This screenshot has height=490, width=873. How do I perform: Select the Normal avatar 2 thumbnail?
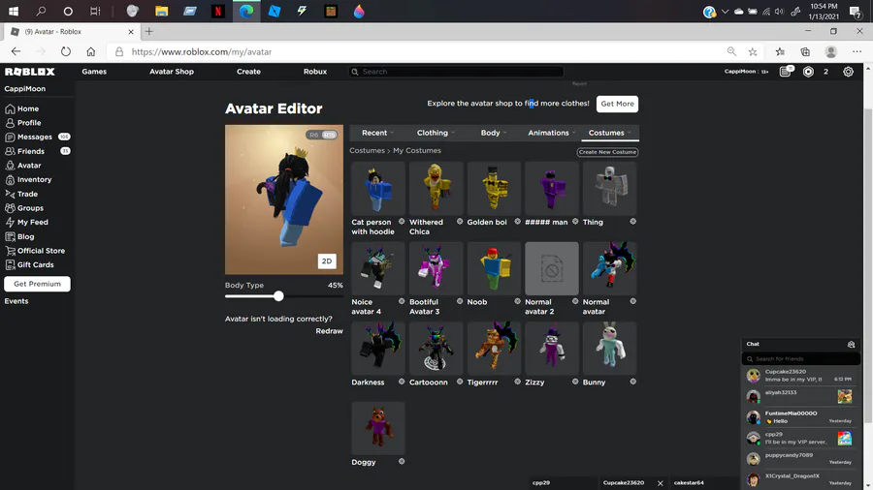(552, 268)
